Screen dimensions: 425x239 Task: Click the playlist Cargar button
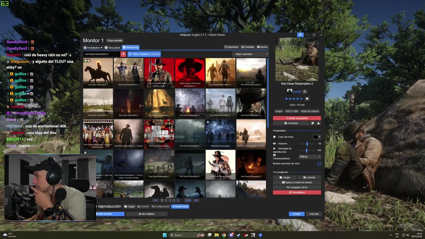[129, 206]
